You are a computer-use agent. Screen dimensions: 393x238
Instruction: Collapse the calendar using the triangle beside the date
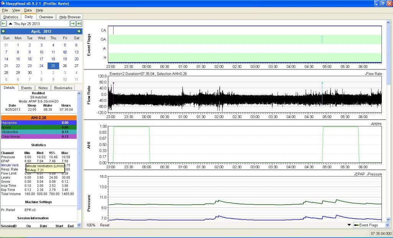point(10,23)
